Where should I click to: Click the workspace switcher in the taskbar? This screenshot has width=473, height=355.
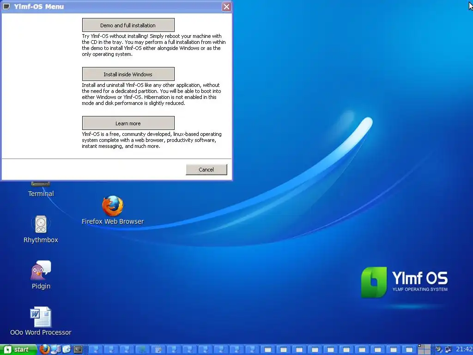(x=424, y=349)
